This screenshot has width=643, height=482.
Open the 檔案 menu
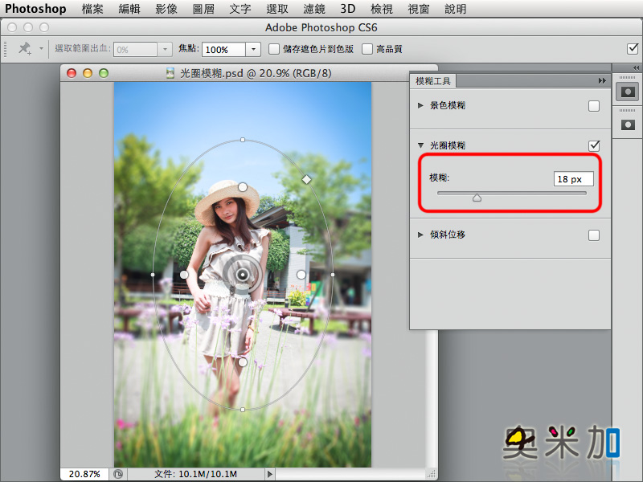point(92,9)
